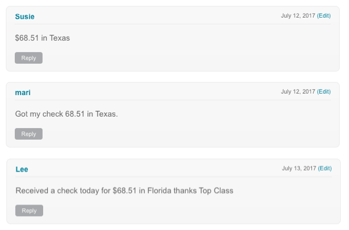Reply to Lee's Florida comment

(29, 211)
